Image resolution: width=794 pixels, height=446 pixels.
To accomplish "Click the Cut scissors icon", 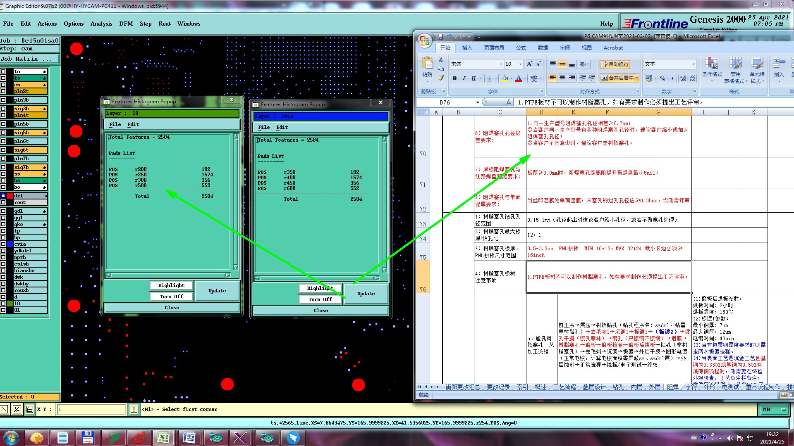I will [441, 60].
